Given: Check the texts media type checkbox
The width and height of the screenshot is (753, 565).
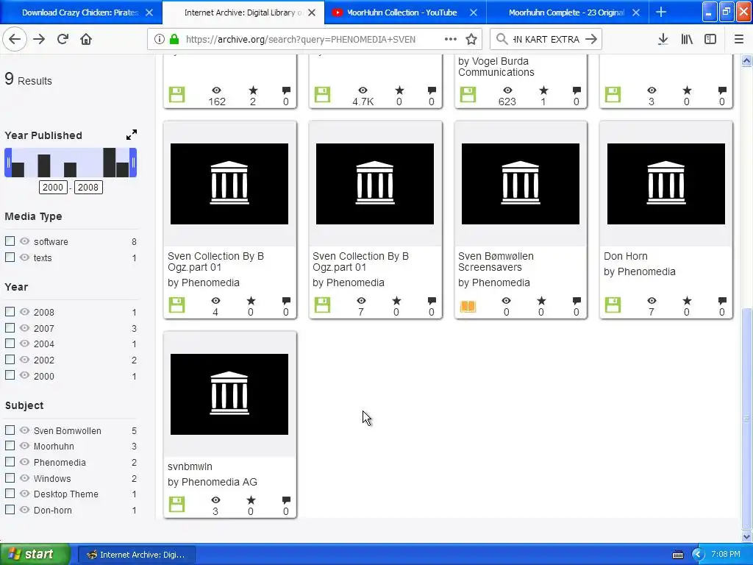Looking at the screenshot, I should pyautogui.click(x=10, y=257).
